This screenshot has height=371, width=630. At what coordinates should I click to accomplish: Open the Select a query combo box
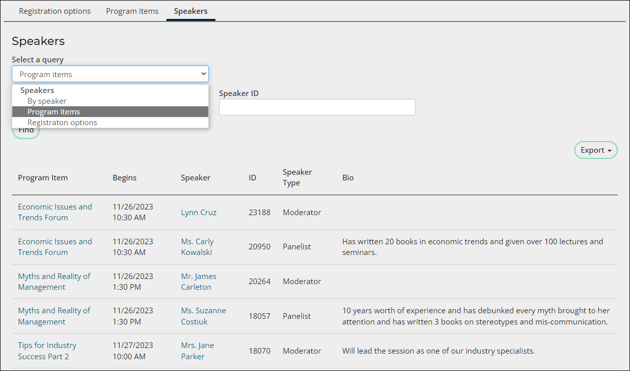pos(110,74)
